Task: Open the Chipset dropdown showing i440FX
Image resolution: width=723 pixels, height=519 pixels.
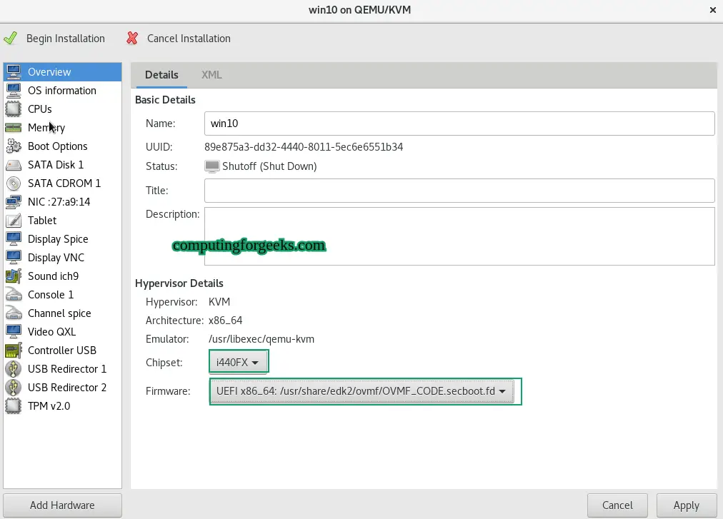Action: [x=238, y=361]
